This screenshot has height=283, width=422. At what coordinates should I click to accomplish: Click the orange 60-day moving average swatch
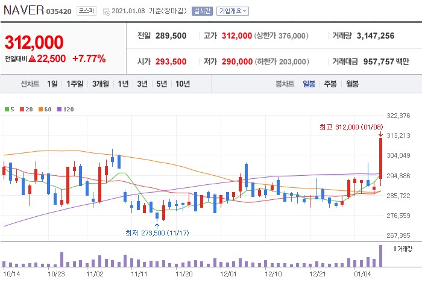40,110
